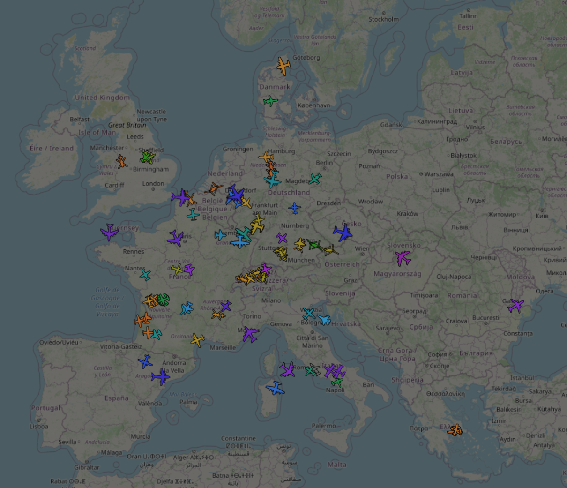The image size is (567, 488).
Task: Select the small blue aircraft west of Dresden
Action: click(295, 208)
